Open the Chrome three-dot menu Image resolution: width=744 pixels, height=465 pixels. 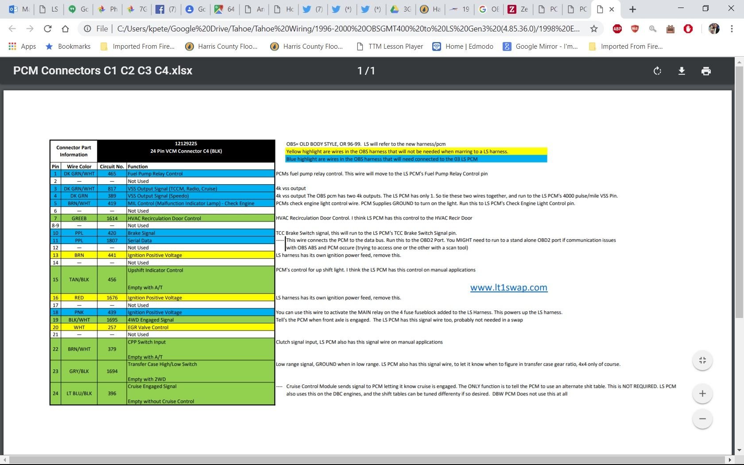[732, 29]
